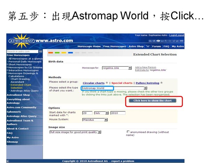Open 'Astrodienst Team & Authors' link
Viewport: 223px width, 163px height.
click(x=20, y=122)
